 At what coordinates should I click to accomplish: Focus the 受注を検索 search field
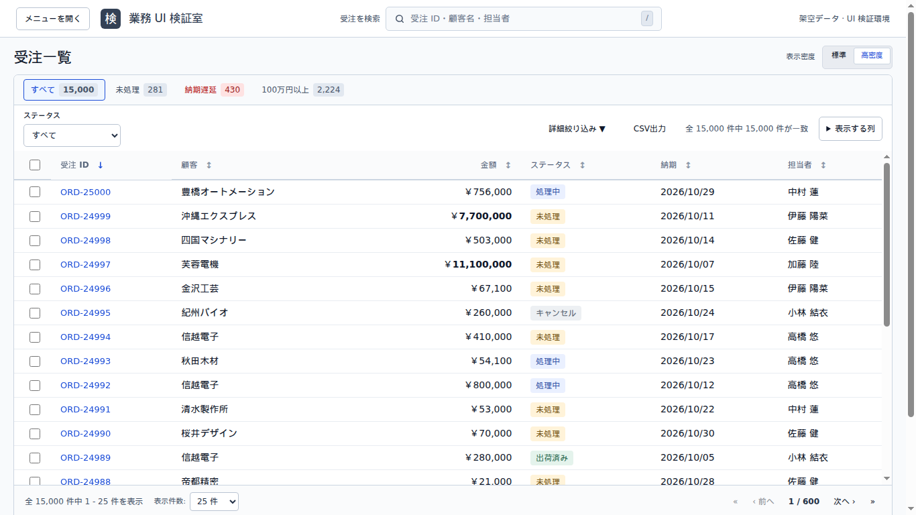524,19
